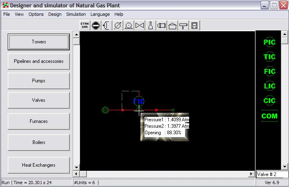Add a CIC controller

pyautogui.click(x=270, y=101)
